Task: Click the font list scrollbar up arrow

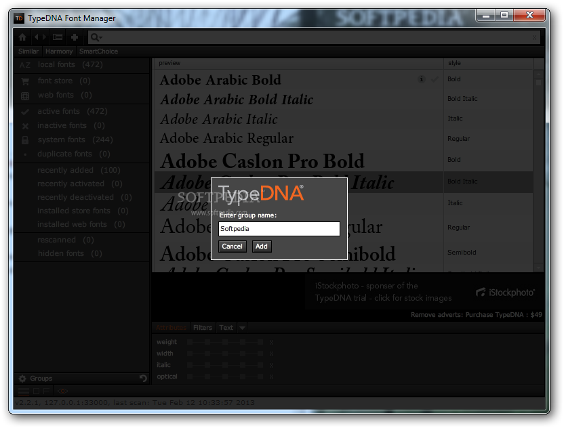Action: pos(538,74)
